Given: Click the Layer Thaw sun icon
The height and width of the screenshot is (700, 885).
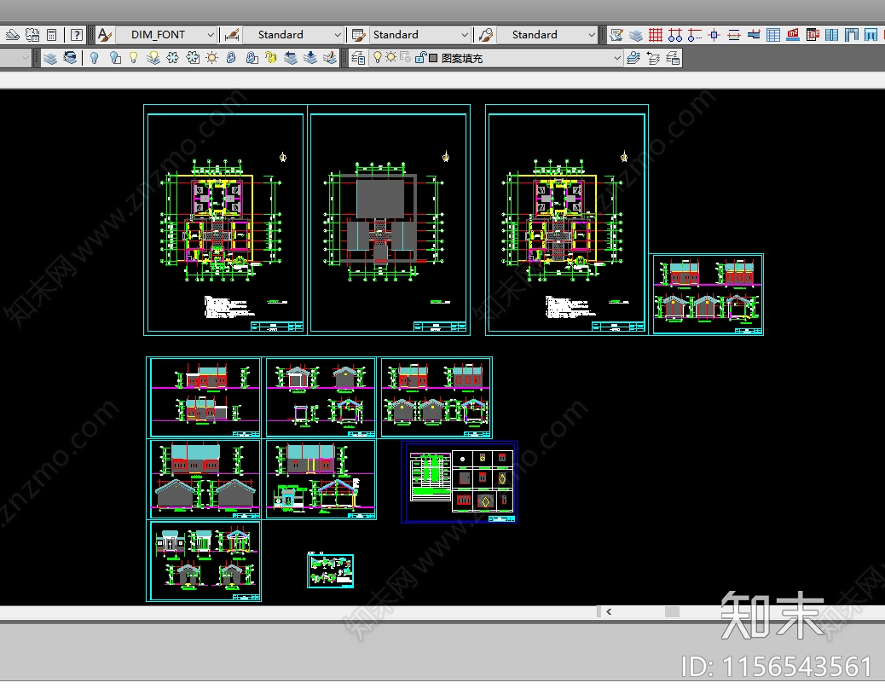Looking at the screenshot, I should [212, 58].
